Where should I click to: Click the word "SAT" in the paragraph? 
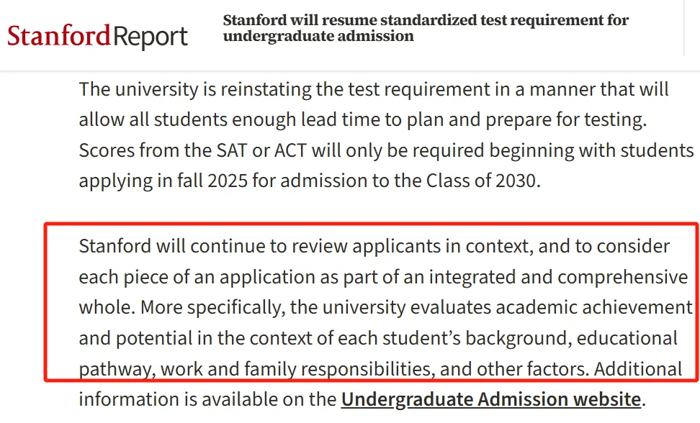tap(232, 150)
